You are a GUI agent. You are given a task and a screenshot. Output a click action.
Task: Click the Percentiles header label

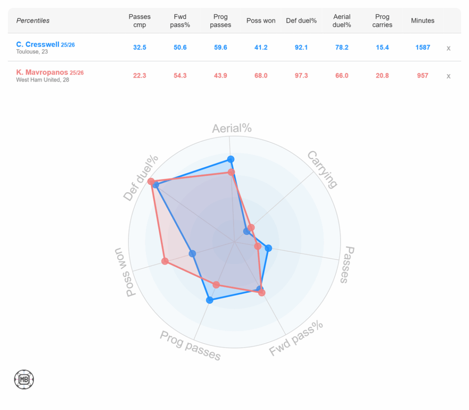click(33, 21)
